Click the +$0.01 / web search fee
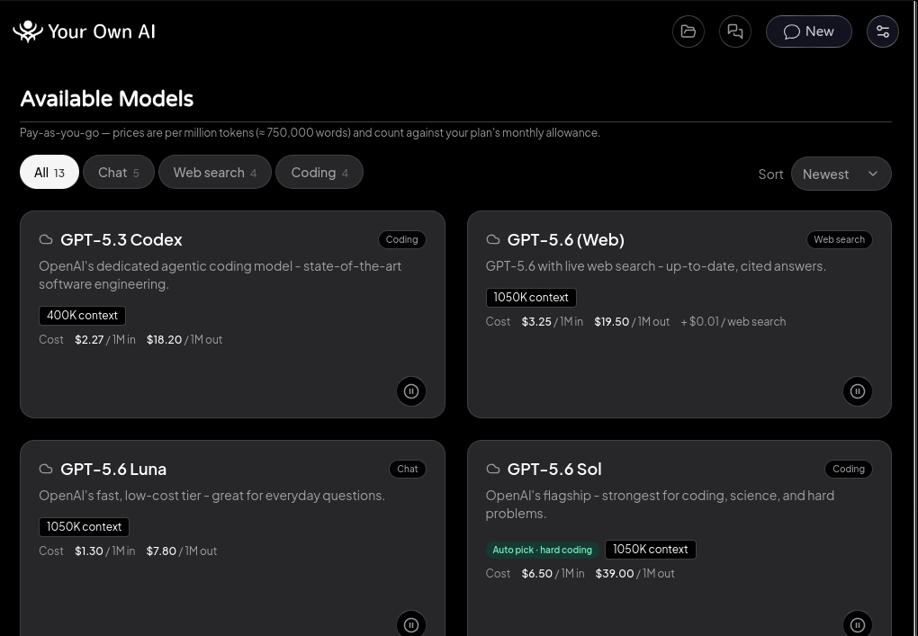 (x=733, y=322)
